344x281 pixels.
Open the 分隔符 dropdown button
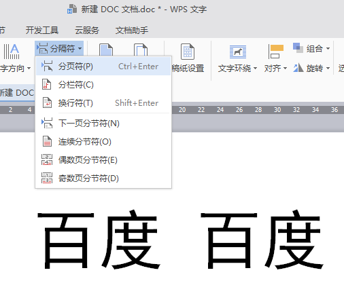pos(59,48)
